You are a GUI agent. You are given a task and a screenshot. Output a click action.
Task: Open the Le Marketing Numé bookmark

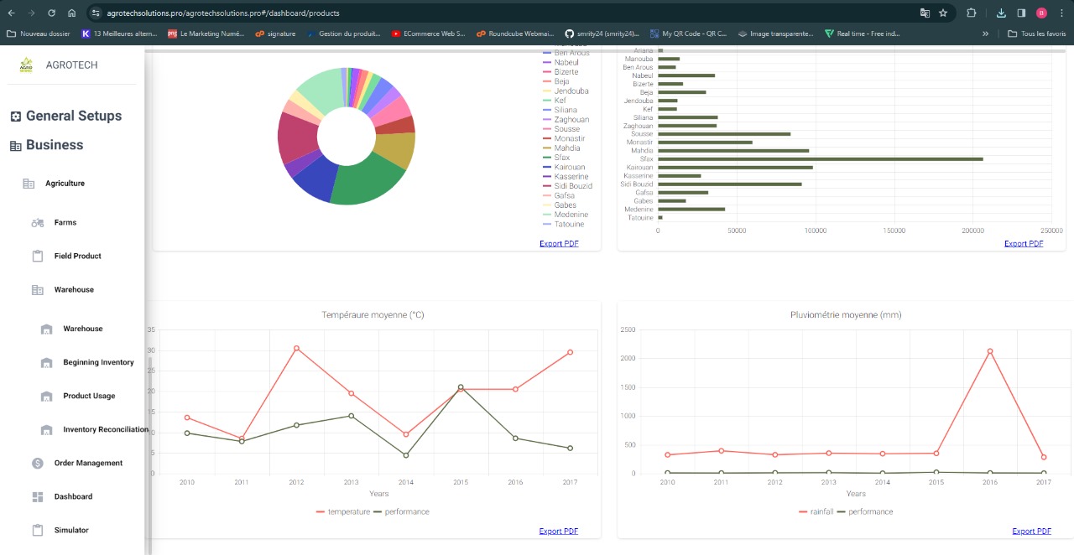point(206,34)
